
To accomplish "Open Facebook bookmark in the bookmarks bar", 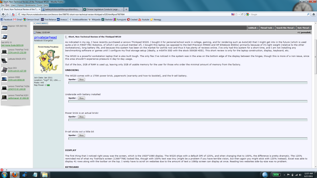I will click(x=7, y=19).
